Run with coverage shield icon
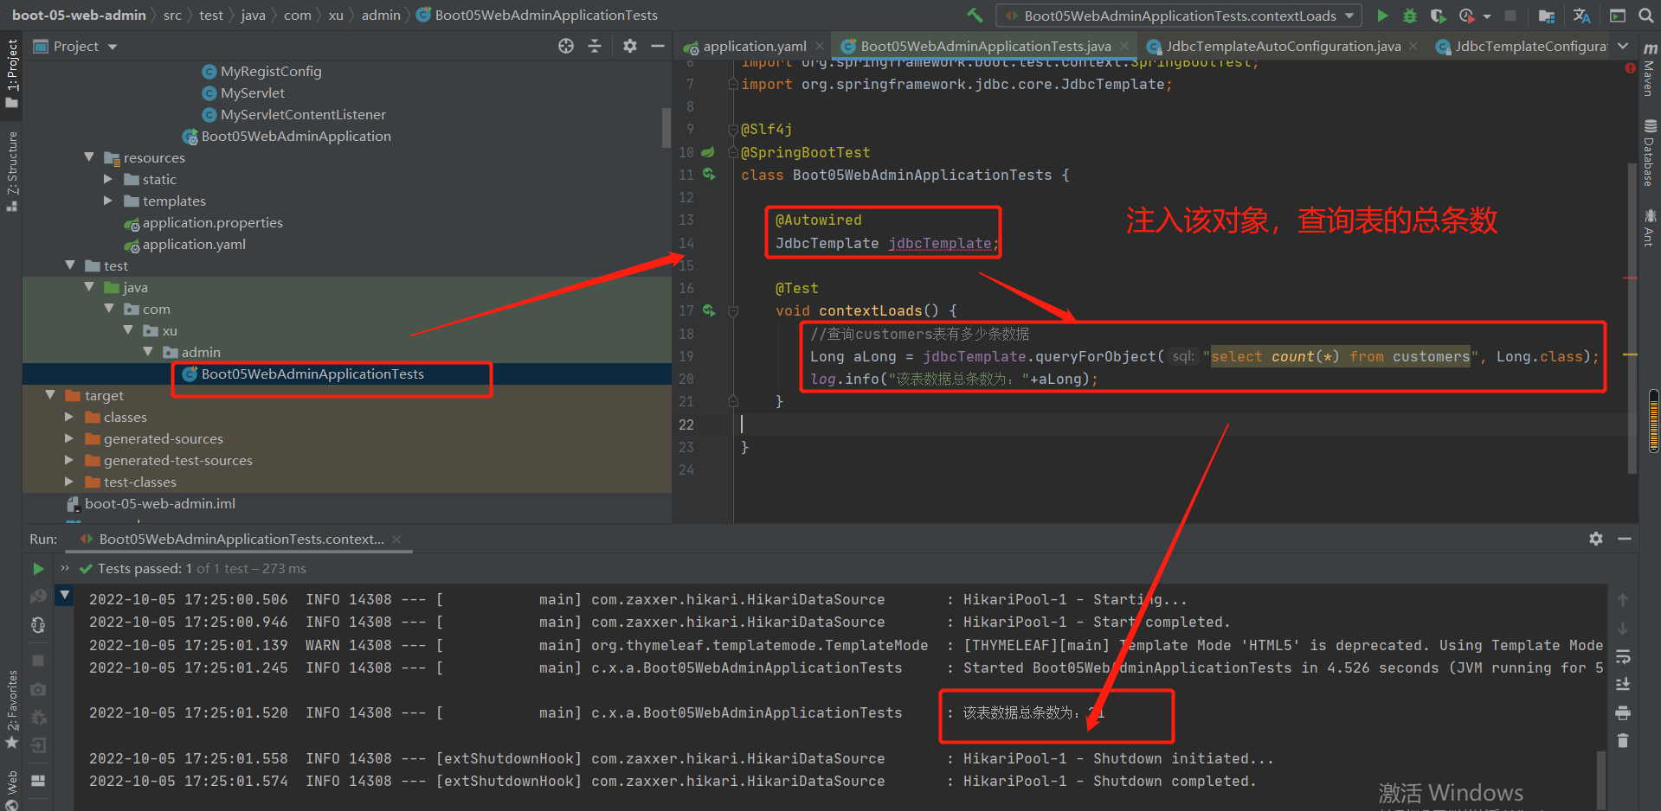This screenshot has height=811, width=1661. click(x=1438, y=16)
